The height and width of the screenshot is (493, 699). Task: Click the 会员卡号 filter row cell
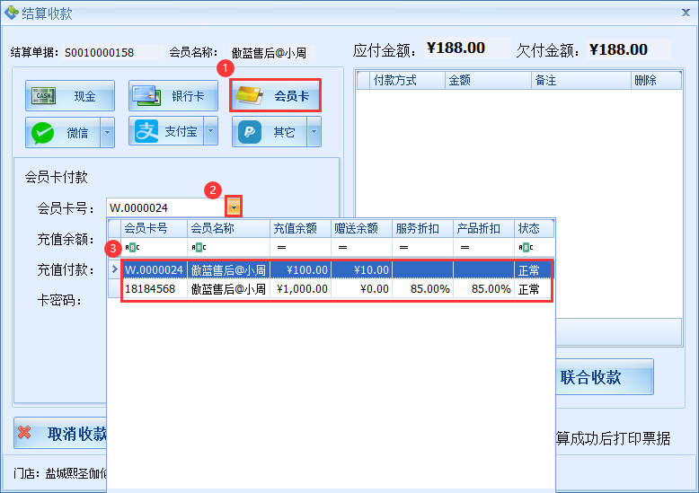[x=154, y=247]
